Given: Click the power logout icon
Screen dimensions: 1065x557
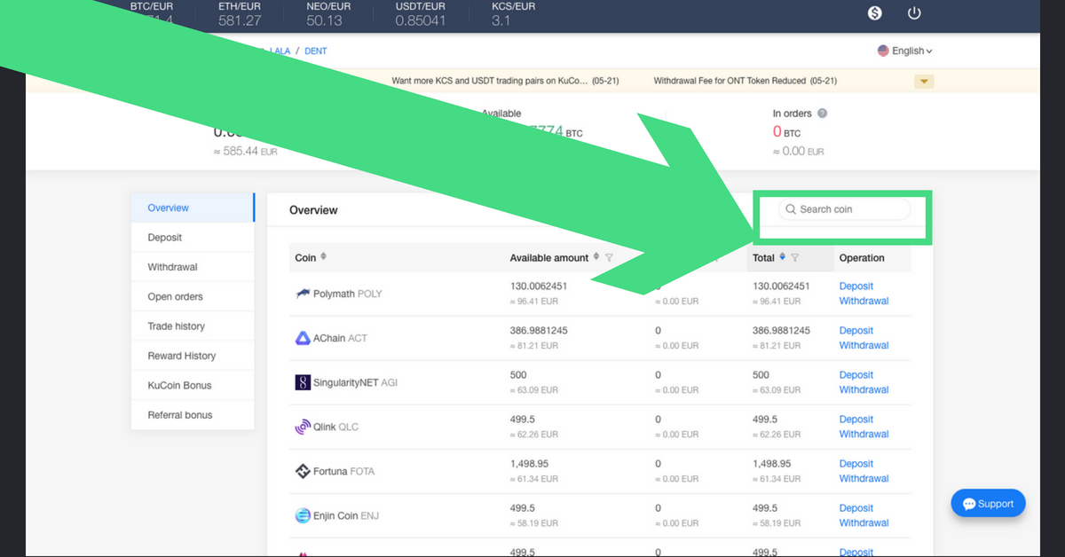Looking at the screenshot, I should click(x=914, y=13).
